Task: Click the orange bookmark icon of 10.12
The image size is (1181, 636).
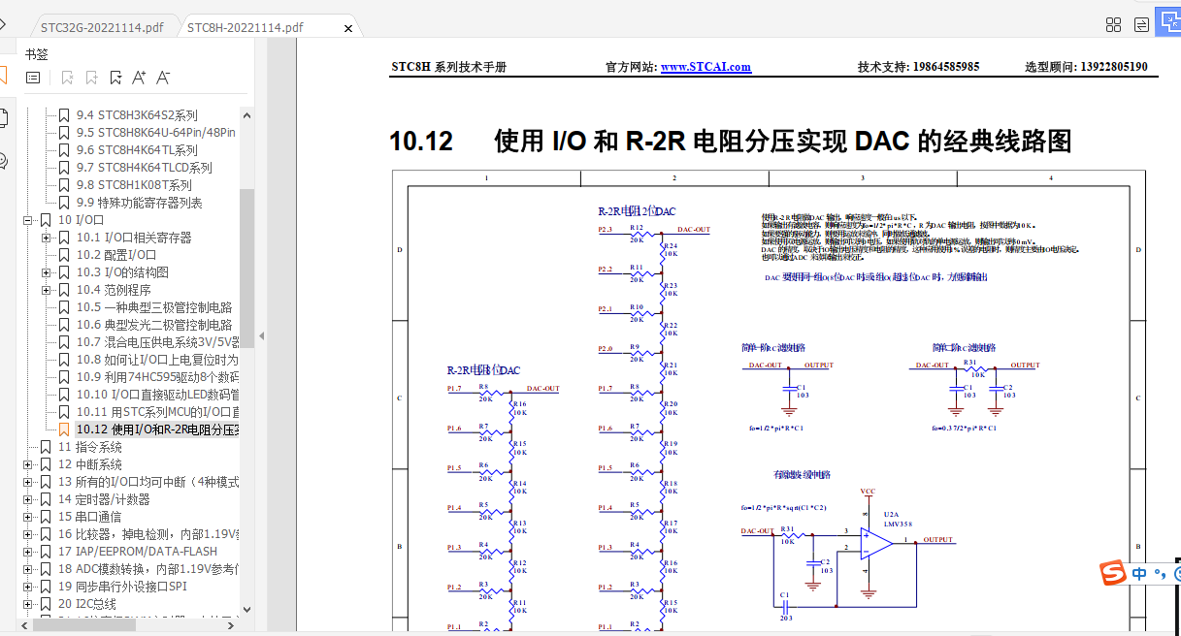Action: click(x=64, y=429)
